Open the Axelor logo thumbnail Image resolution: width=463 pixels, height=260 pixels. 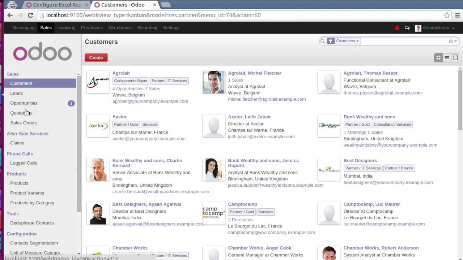point(98,126)
